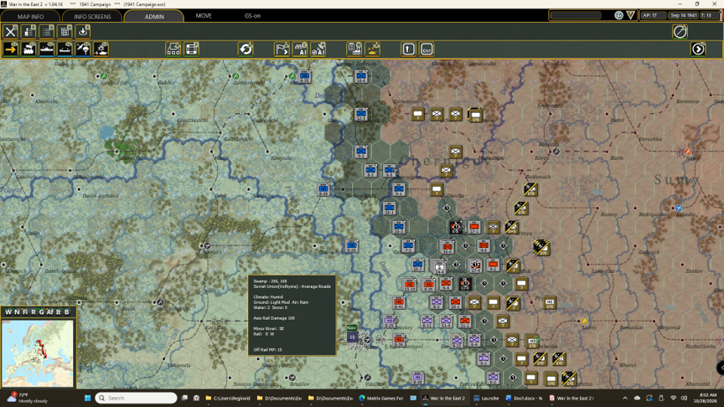This screenshot has height=407, width=724.
Task: Open the Launcher taskbar item
Action: coord(486,398)
